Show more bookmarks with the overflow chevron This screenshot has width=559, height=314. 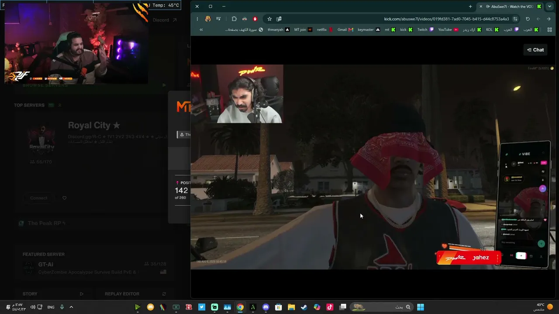click(201, 30)
